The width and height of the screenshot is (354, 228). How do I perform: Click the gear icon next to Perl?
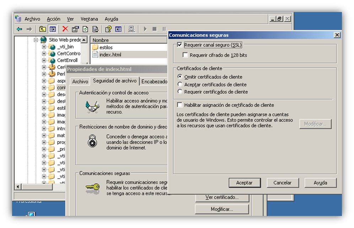[x=52, y=74]
